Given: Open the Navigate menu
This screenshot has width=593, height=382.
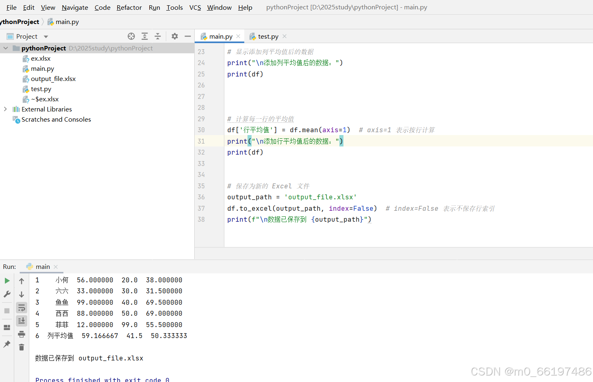Looking at the screenshot, I should coord(75,7).
